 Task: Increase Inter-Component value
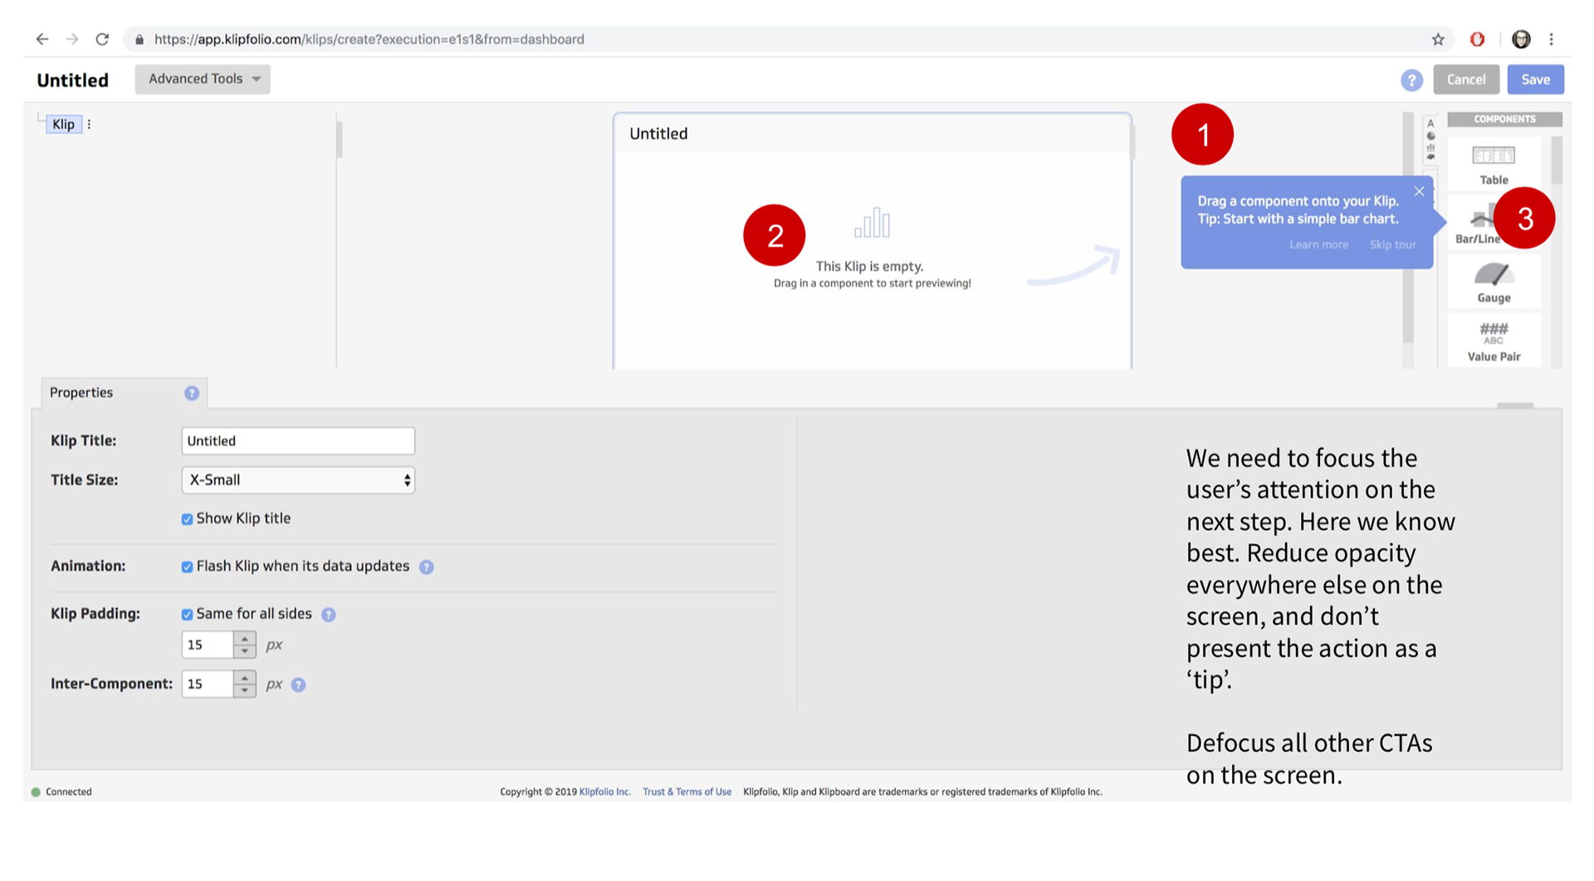pyautogui.click(x=244, y=678)
